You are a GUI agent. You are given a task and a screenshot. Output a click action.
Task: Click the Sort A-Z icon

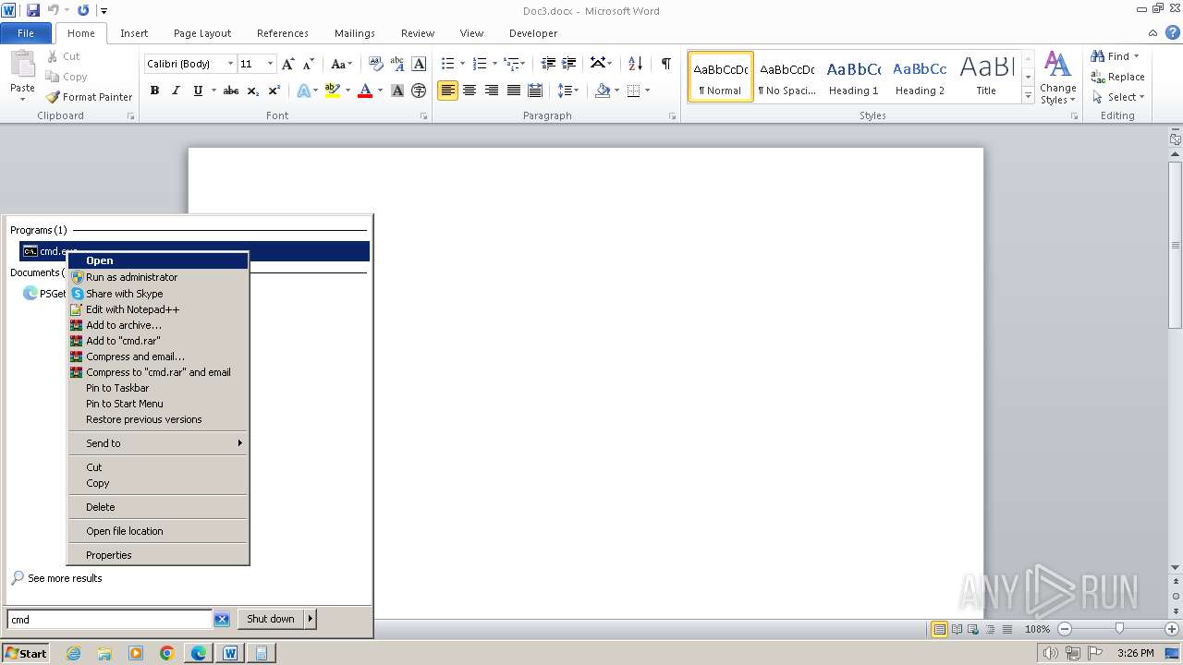coord(635,64)
